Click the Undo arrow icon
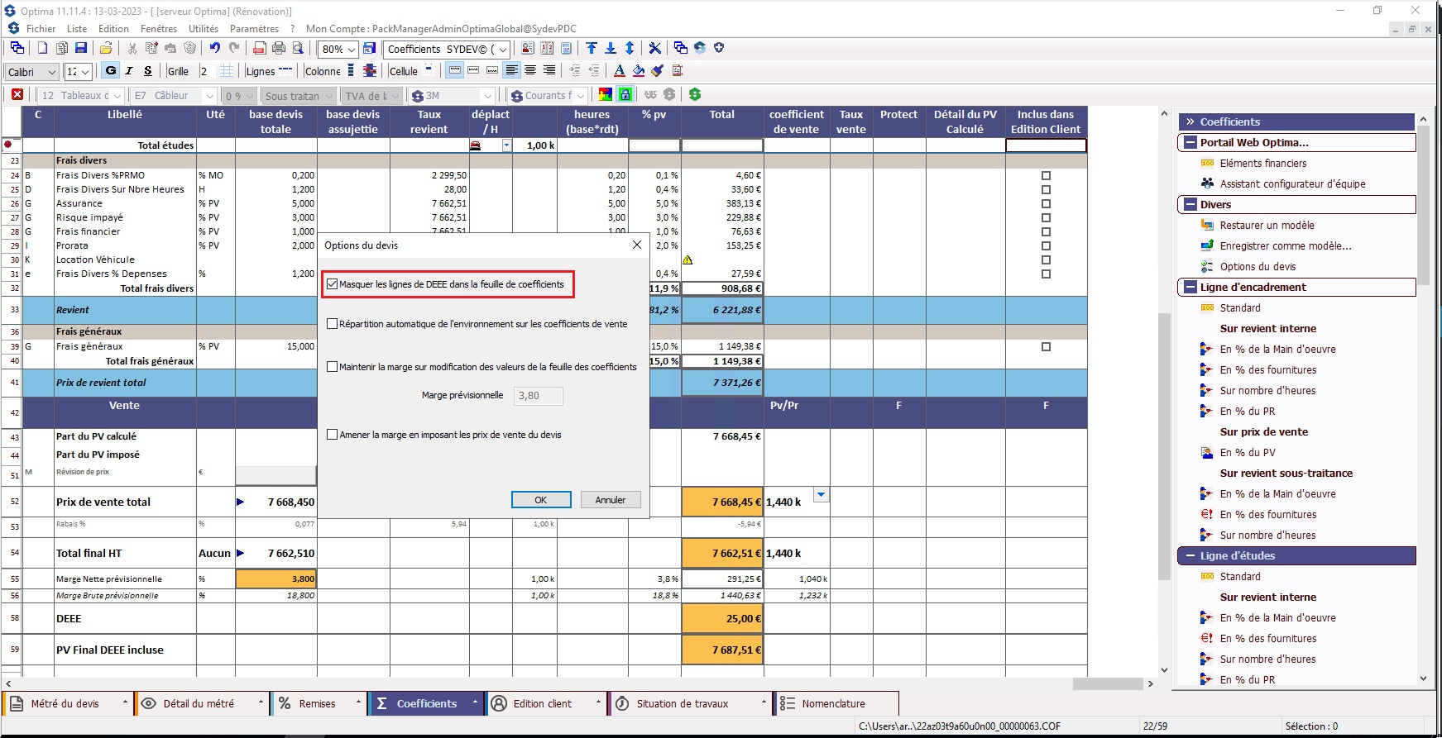This screenshot has width=1442, height=738. tap(214, 48)
